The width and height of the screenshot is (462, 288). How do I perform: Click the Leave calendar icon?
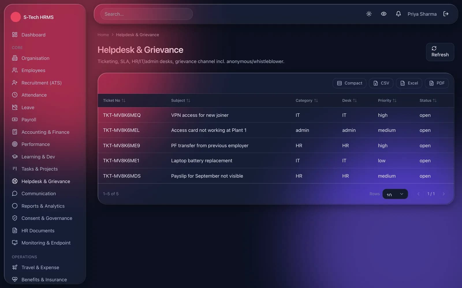[x=15, y=107]
